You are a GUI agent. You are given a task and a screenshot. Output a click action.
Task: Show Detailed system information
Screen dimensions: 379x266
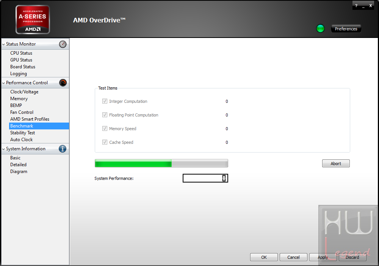pos(18,164)
